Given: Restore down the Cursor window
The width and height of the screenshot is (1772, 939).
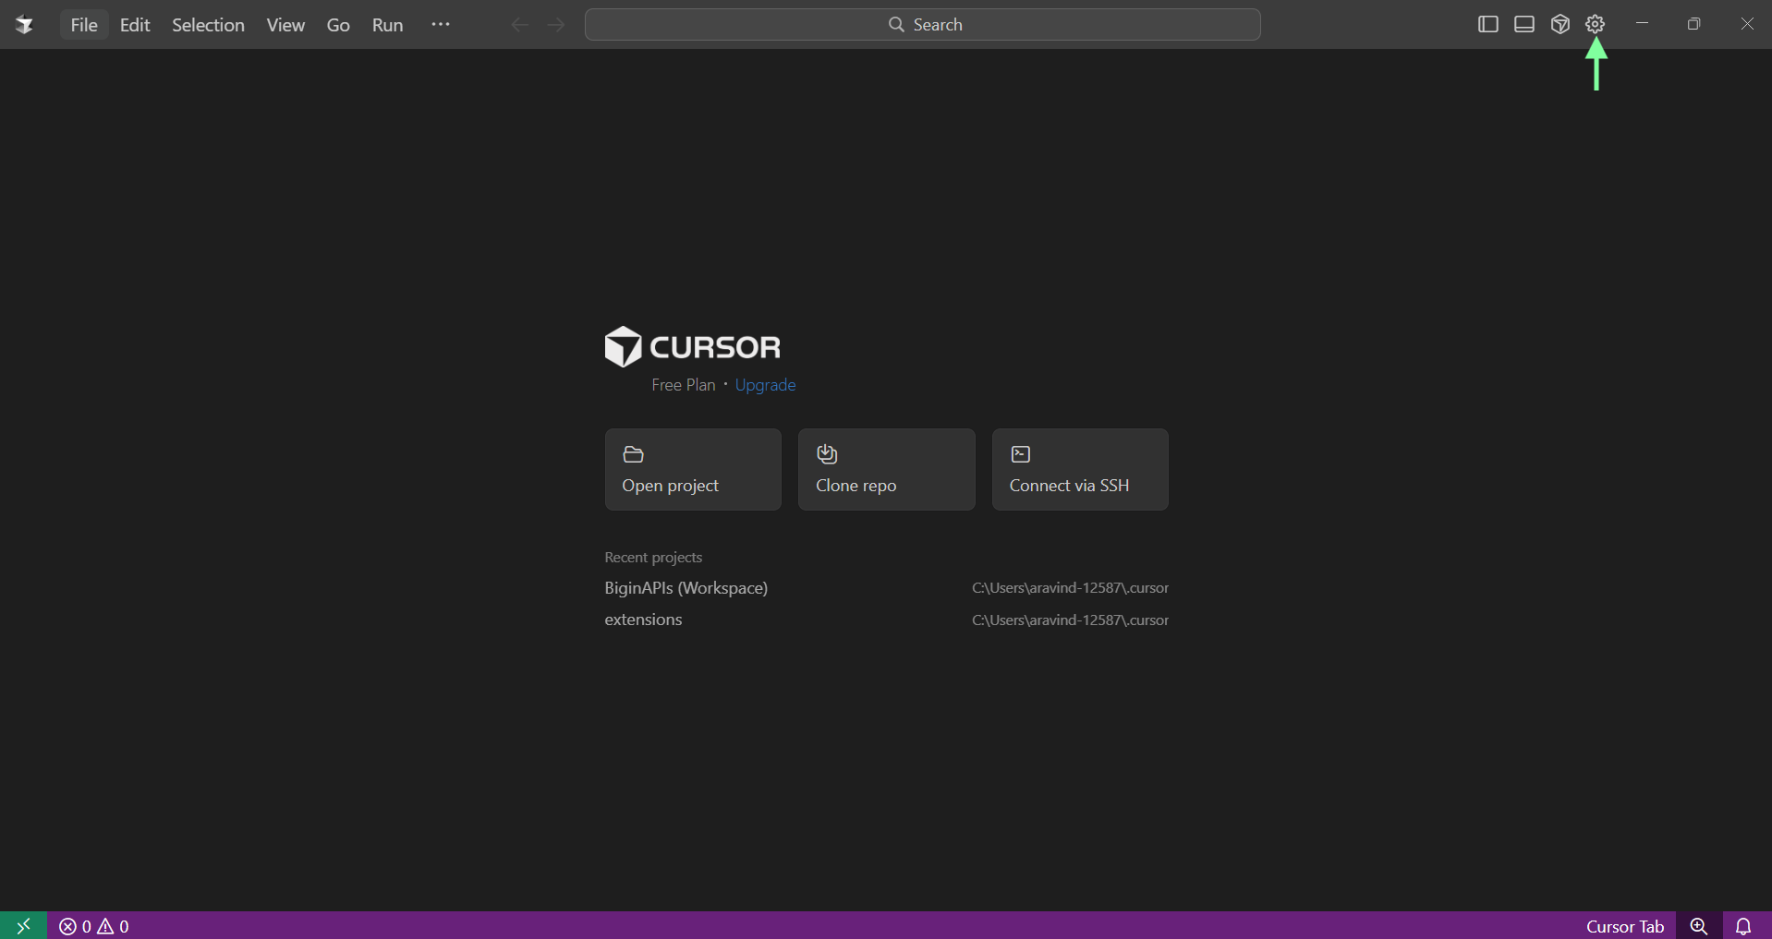Looking at the screenshot, I should click(x=1693, y=24).
